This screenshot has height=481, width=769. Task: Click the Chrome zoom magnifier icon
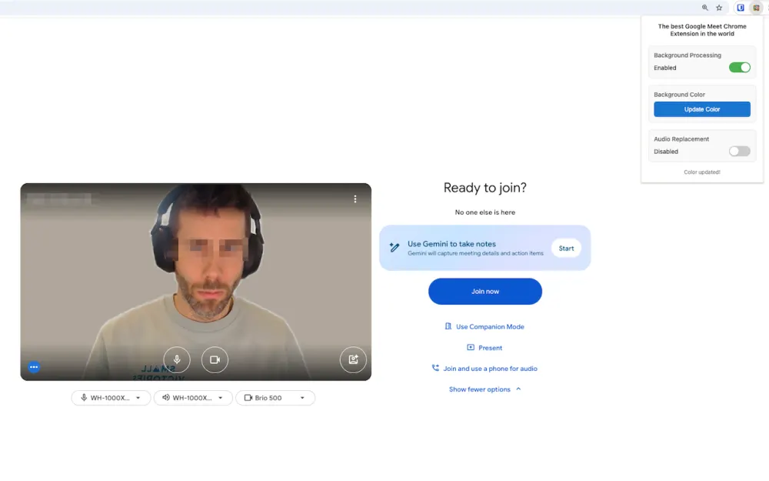pos(704,8)
